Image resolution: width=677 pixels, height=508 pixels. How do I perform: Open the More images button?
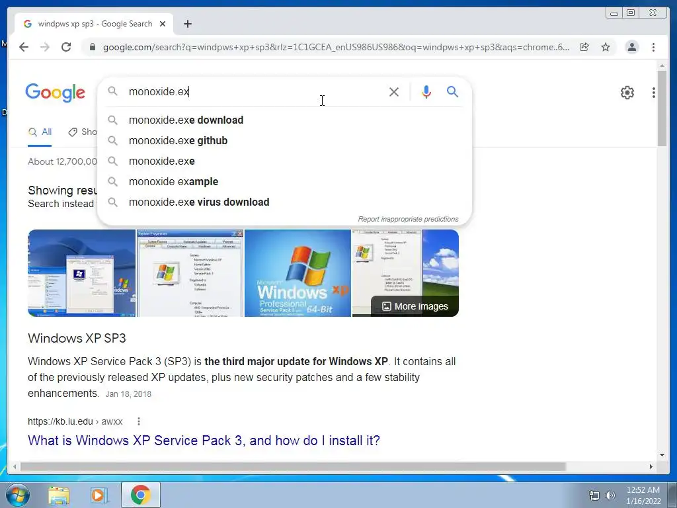(x=415, y=306)
